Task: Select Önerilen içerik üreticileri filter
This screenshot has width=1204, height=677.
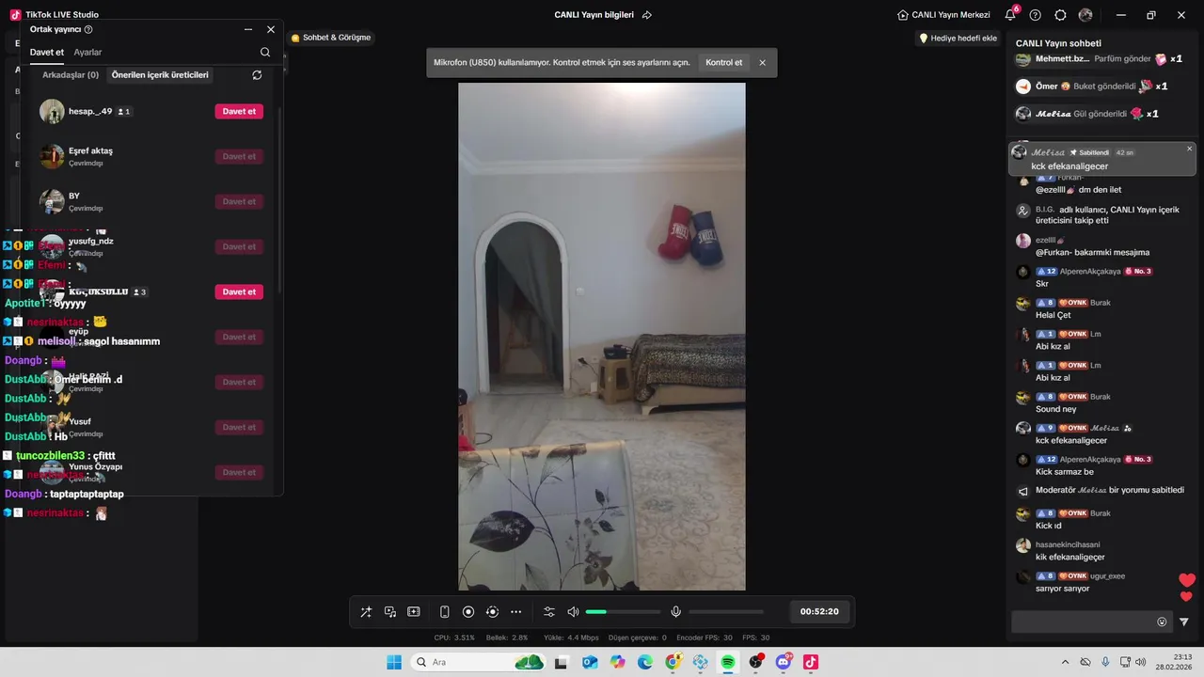Action: click(160, 75)
